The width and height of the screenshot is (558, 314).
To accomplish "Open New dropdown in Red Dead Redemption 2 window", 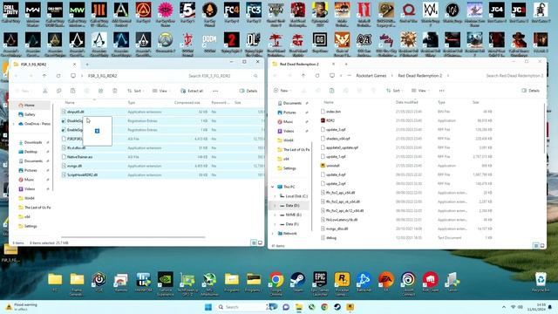I will 282,91.
